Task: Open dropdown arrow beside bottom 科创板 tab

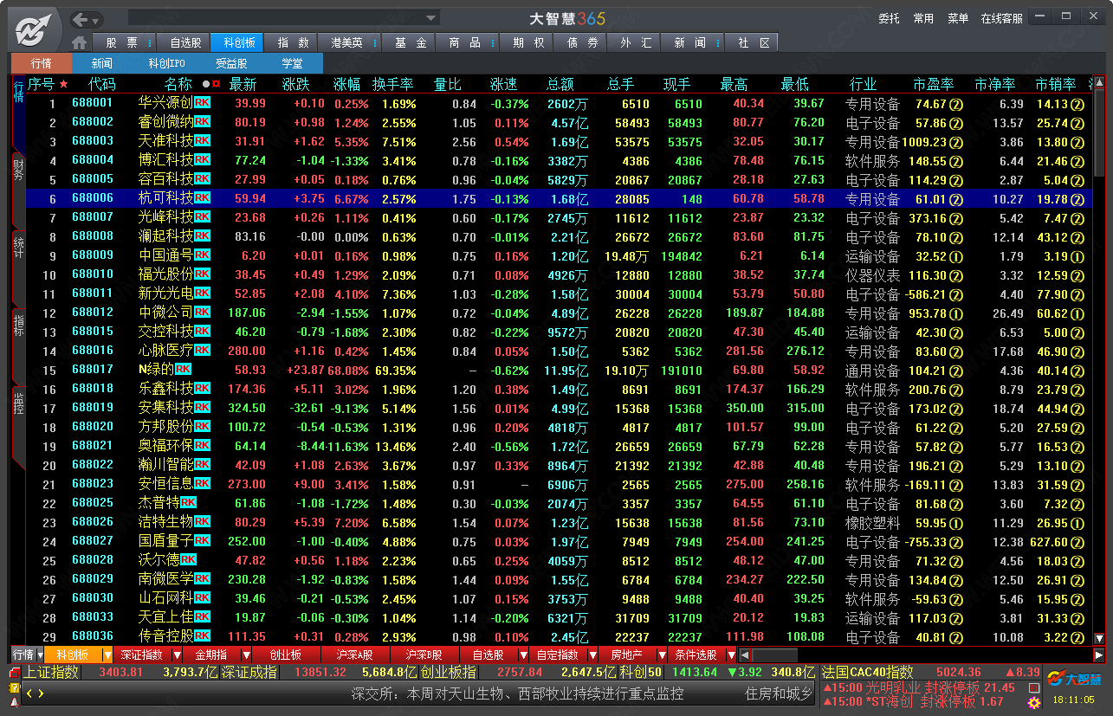Action: point(107,655)
